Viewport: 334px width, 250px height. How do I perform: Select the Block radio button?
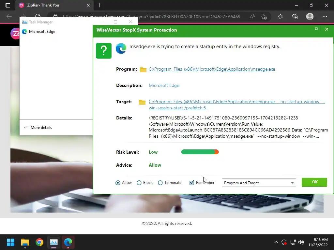[139, 183]
